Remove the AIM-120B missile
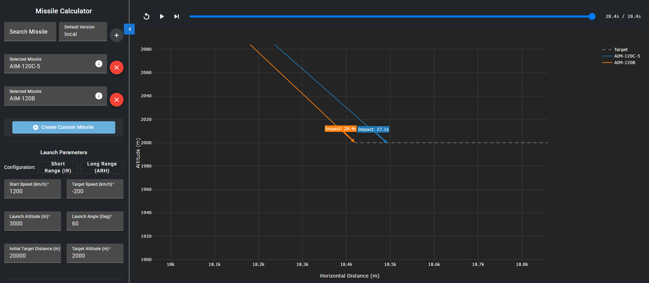 click(x=117, y=100)
